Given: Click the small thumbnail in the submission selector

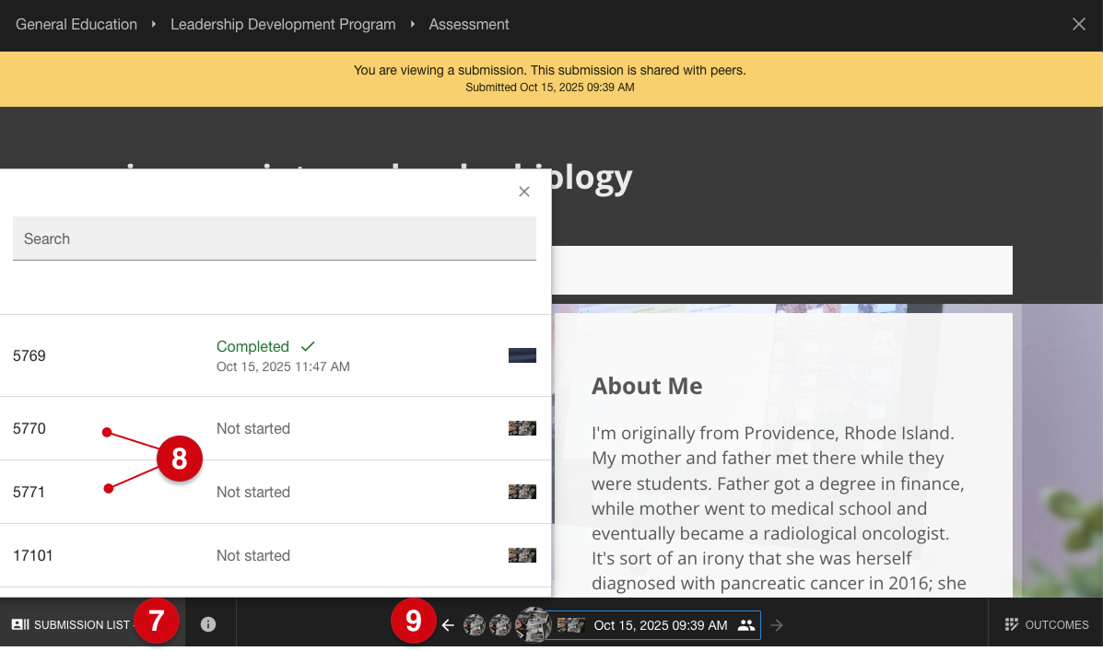Looking at the screenshot, I should (x=570, y=625).
